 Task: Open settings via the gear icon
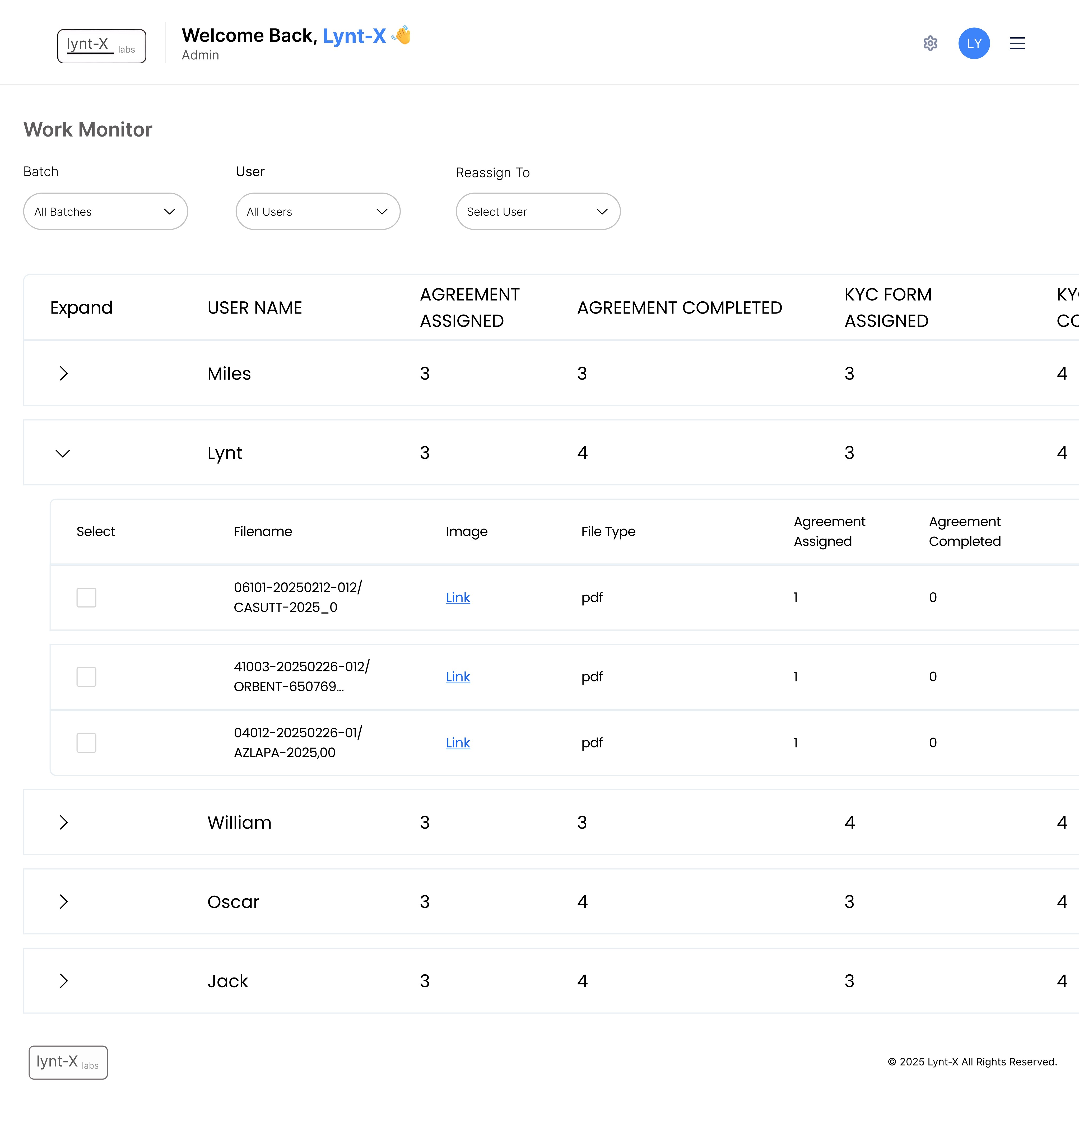pyautogui.click(x=930, y=43)
